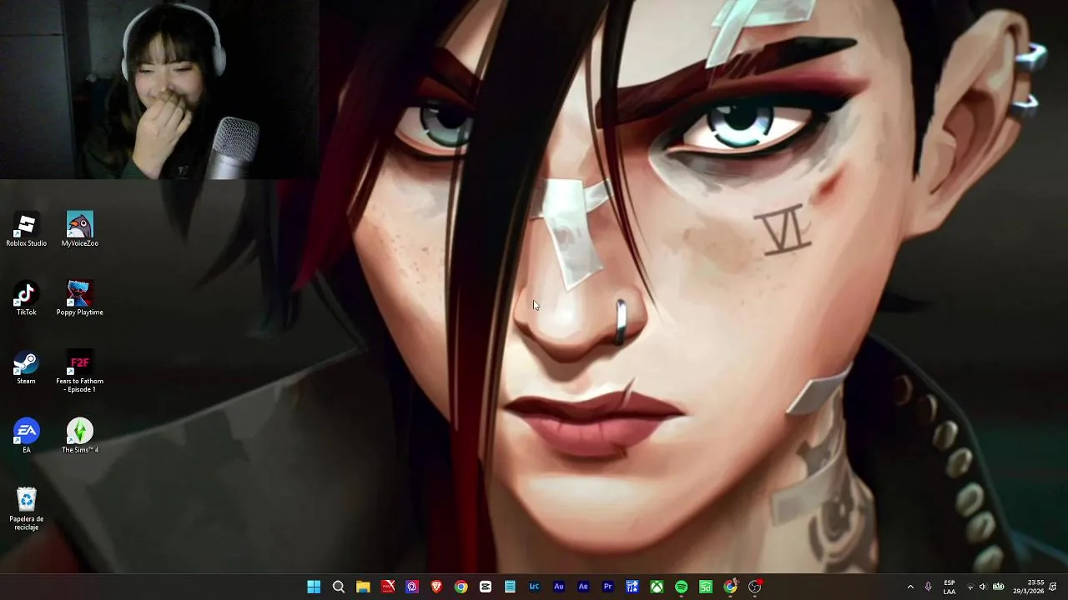Open the MyVoiceZoo desktop icon
The width and height of the screenshot is (1068, 600).
point(79,229)
